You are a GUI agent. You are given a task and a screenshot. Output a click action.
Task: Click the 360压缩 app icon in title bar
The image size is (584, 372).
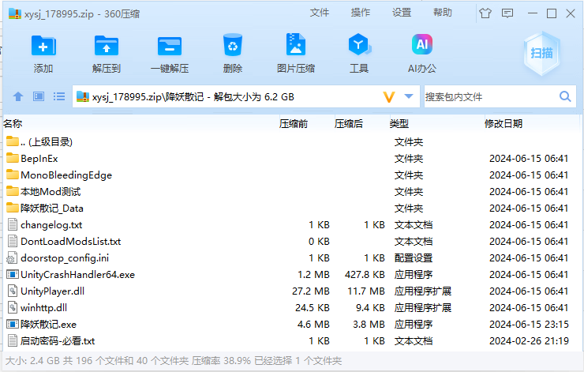pyautogui.click(x=15, y=13)
